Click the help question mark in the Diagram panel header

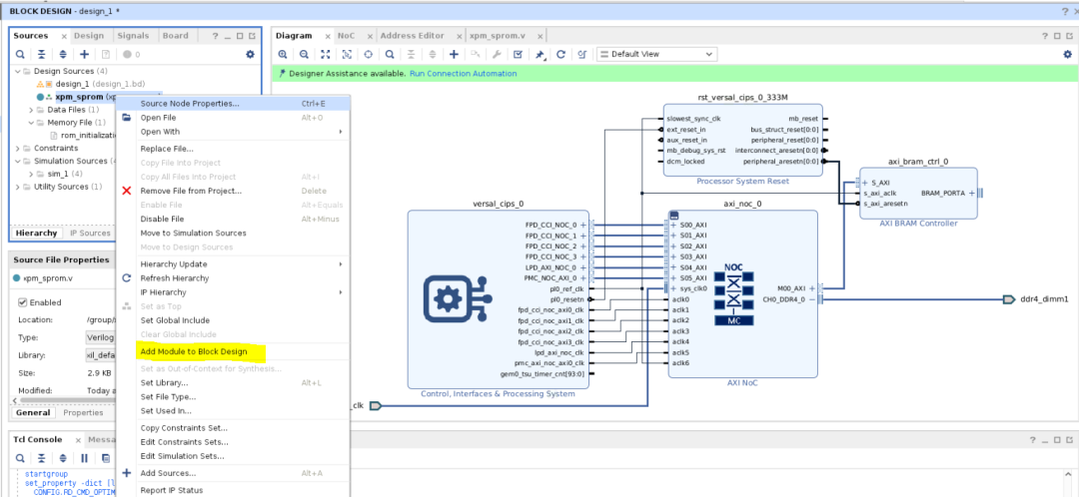[1045, 36]
